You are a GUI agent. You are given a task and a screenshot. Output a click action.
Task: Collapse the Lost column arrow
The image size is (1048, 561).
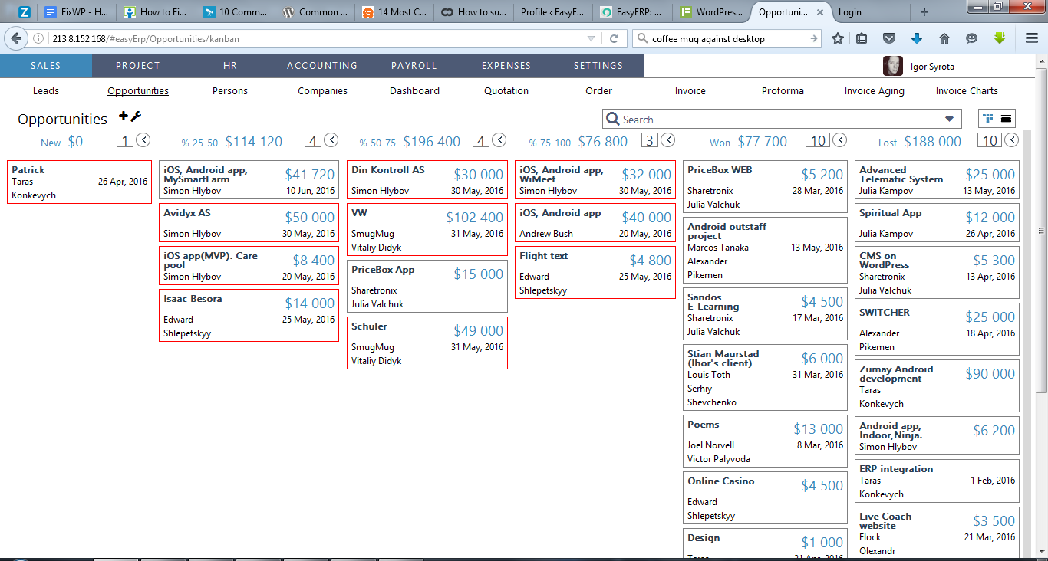1012,139
